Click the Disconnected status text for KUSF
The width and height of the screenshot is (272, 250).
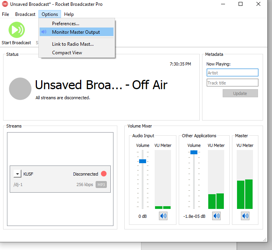click(x=85, y=174)
